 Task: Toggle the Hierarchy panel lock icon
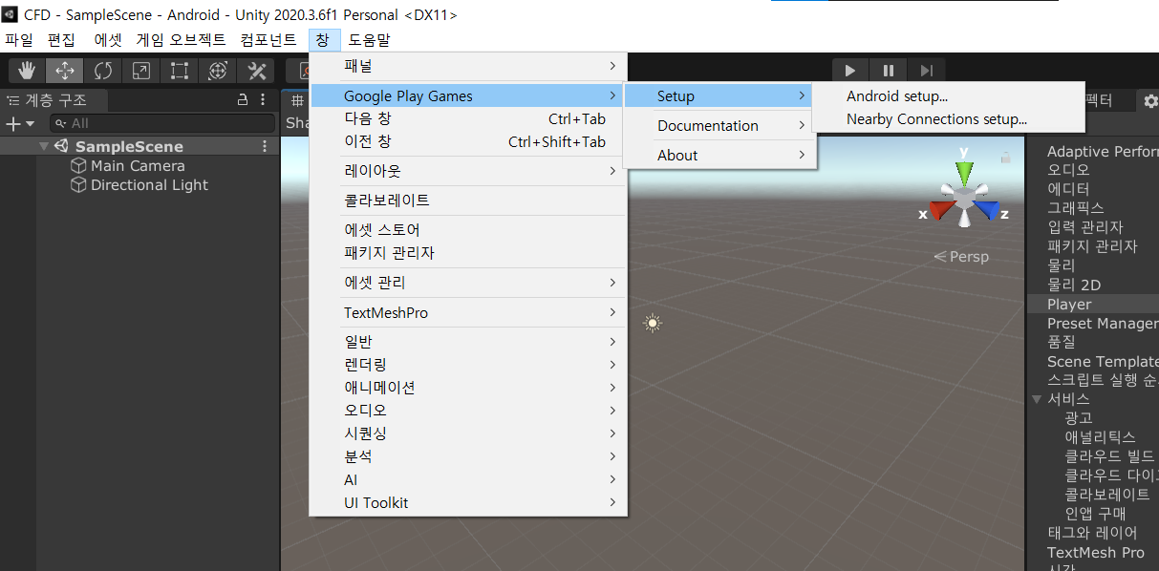243,100
